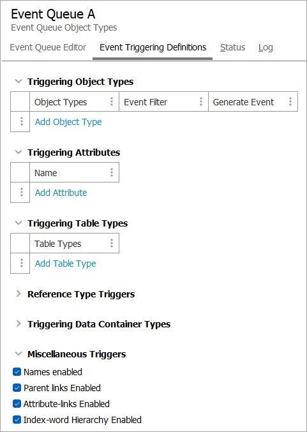Click Add Object Type link
307x432 pixels.
[x=68, y=122]
